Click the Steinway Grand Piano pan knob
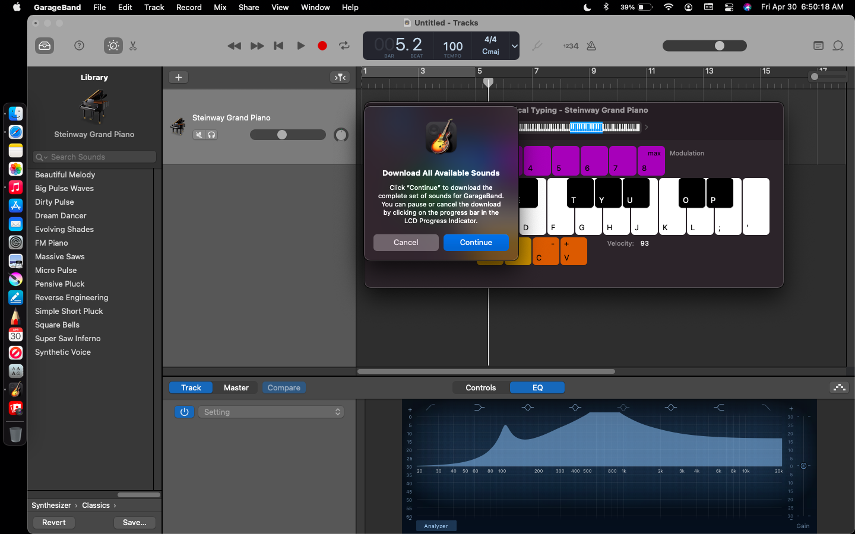 coord(341,135)
